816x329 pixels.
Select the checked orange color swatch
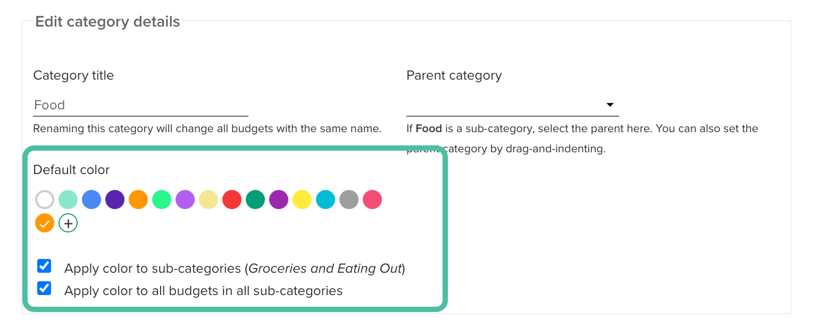pos(45,223)
